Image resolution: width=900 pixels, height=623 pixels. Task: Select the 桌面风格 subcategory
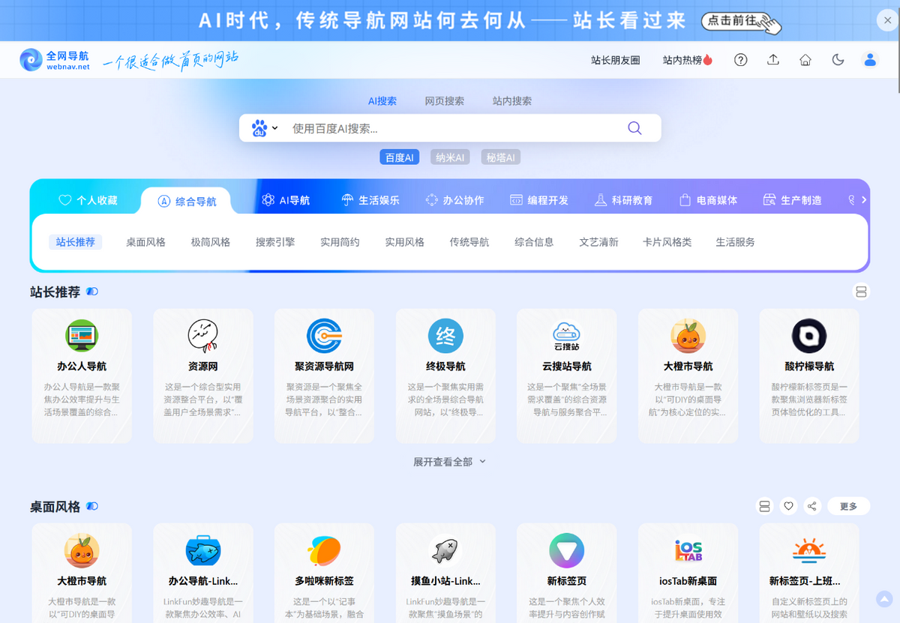point(145,242)
